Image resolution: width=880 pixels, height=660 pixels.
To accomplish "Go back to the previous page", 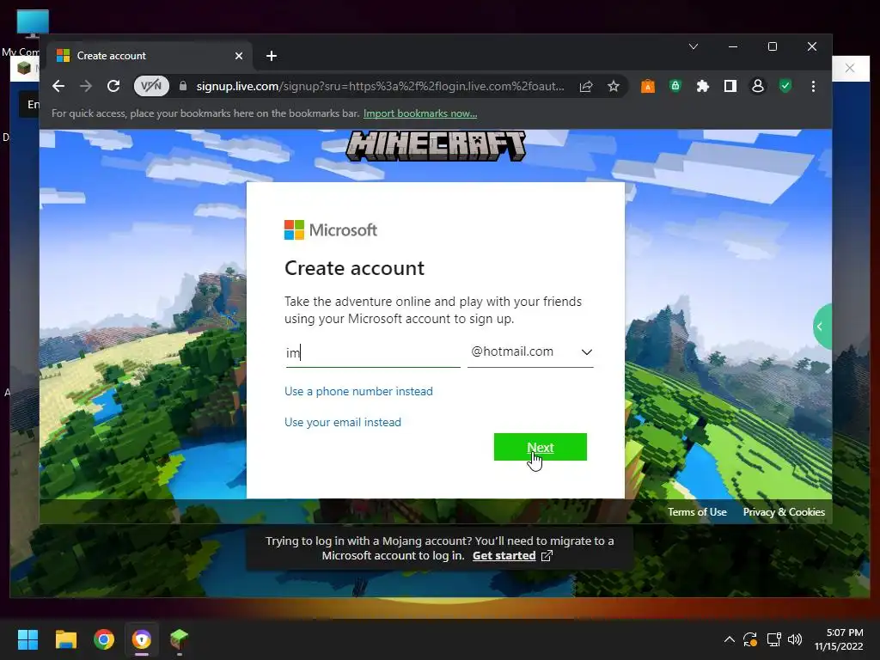I will [x=58, y=86].
